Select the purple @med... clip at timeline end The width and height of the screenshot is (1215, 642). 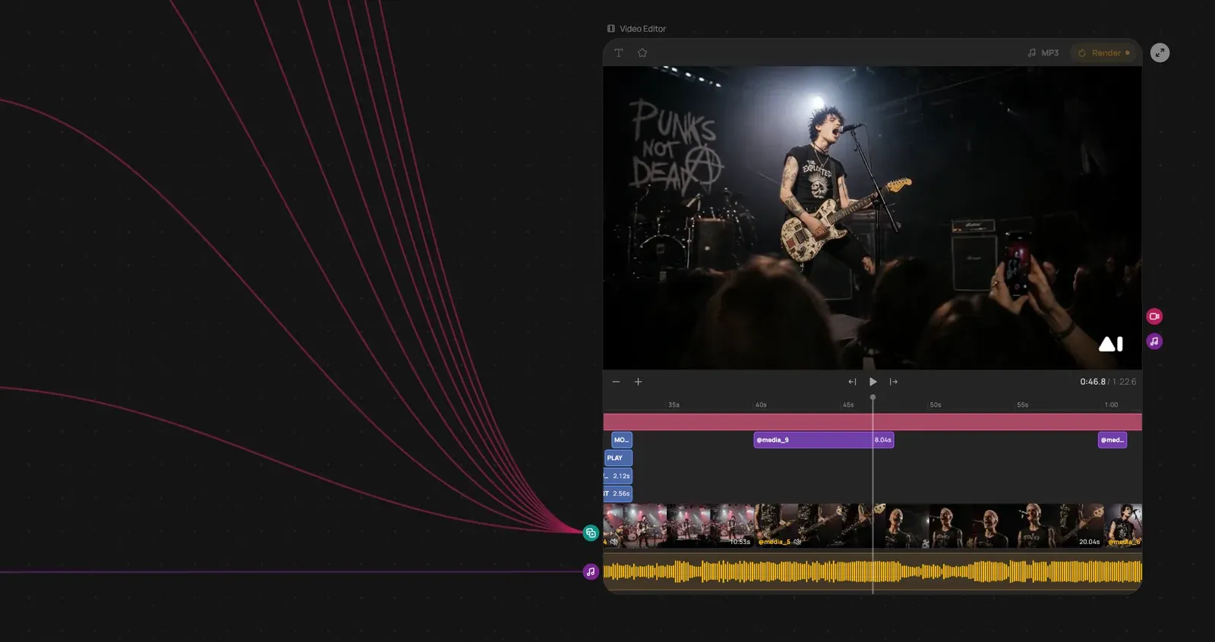pyautogui.click(x=1112, y=440)
